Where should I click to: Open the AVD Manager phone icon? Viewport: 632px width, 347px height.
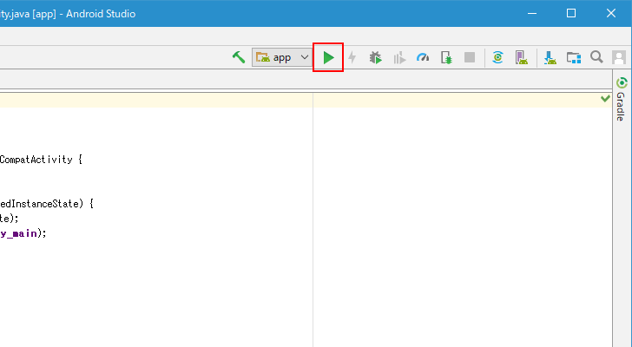pos(522,57)
